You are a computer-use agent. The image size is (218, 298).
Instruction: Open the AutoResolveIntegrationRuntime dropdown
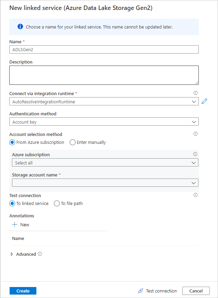point(194,101)
